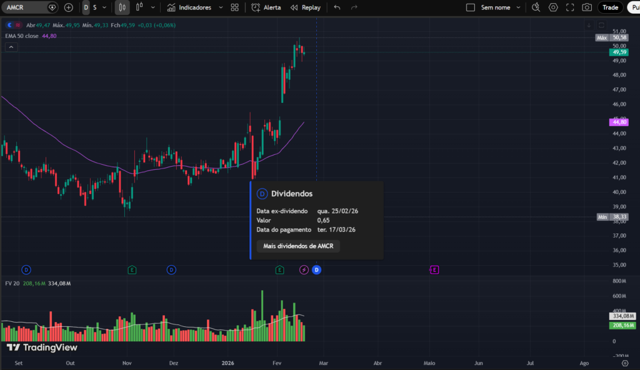Toggle the D dividends marker on the timeline
This screenshot has width=640, height=370.
click(316, 270)
